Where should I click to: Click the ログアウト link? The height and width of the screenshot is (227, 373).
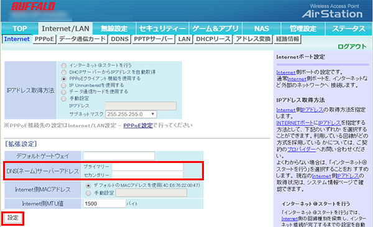(x=352, y=47)
